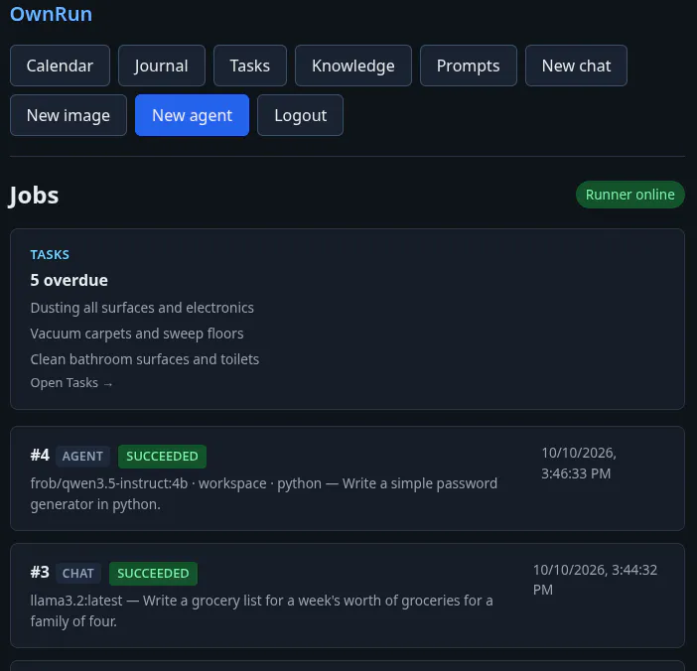Follow the Open Tasks arrow link
Viewport: 697px width, 671px height.
point(71,383)
